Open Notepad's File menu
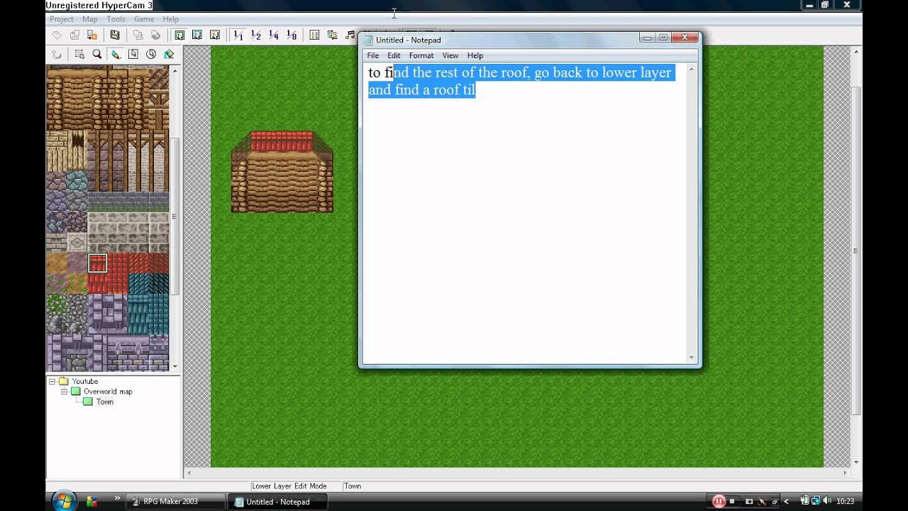 (372, 55)
